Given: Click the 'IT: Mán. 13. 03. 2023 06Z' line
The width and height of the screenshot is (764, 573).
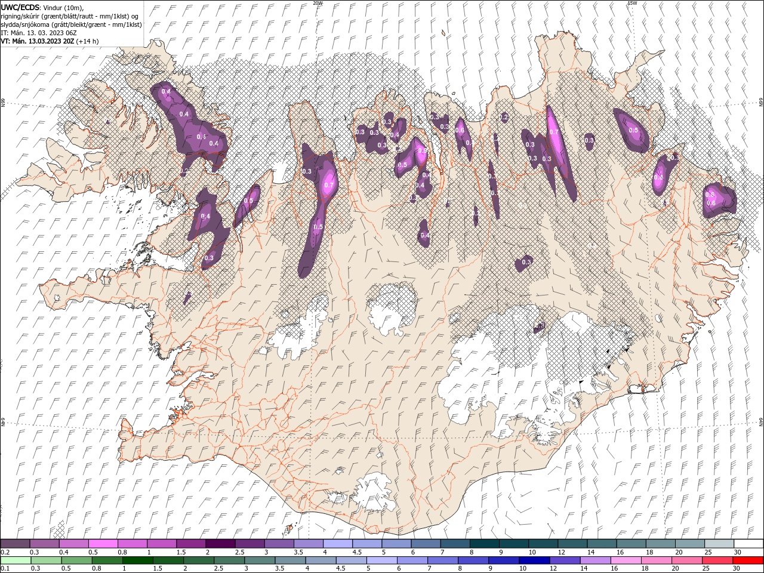Looking at the screenshot, I should [38, 33].
